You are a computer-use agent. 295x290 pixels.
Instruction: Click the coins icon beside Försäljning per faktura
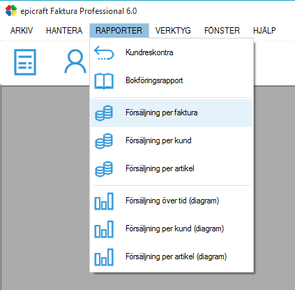pyautogui.click(x=104, y=113)
